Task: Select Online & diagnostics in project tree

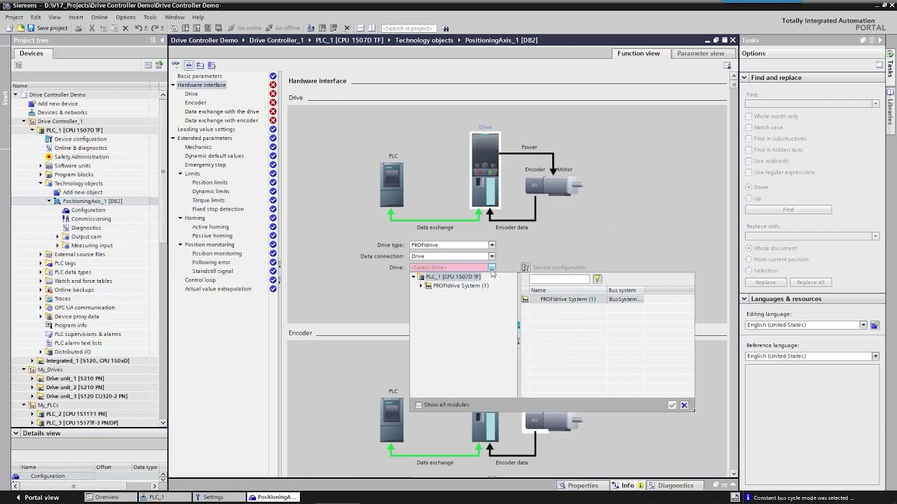Action: 81,148
